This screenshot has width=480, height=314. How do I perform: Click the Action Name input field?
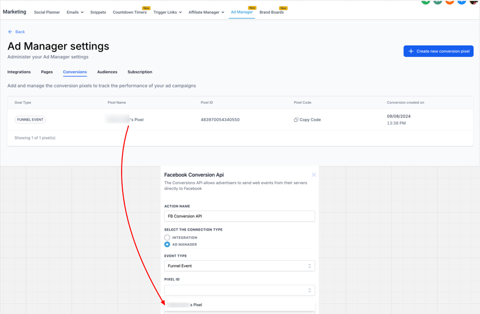click(x=239, y=216)
